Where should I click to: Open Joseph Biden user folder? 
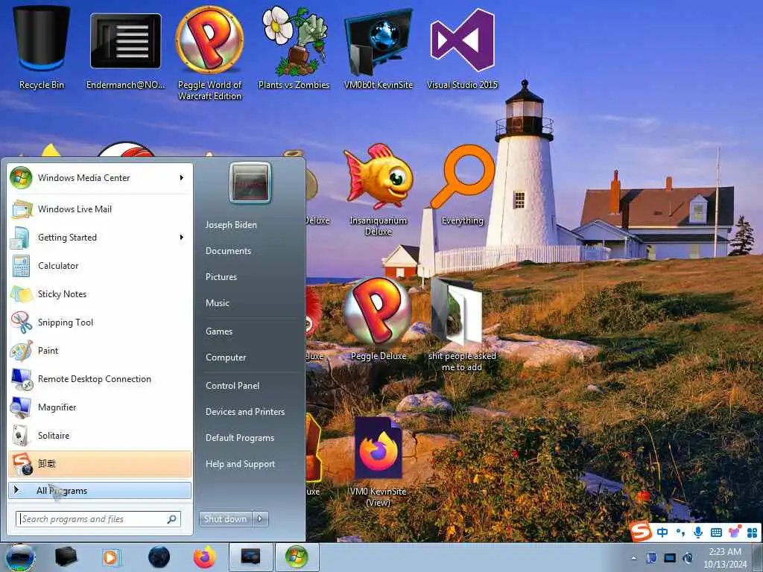click(x=231, y=225)
